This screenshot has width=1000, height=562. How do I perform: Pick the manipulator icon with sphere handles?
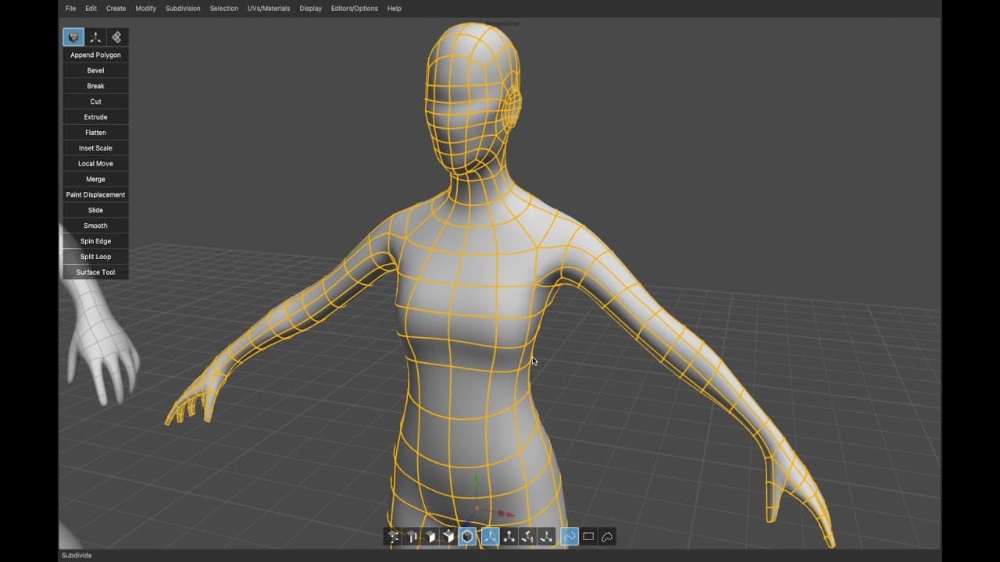pyautogui.click(x=509, y=536)
